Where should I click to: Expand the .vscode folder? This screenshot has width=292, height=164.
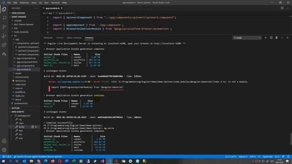[x=24, y=20]
